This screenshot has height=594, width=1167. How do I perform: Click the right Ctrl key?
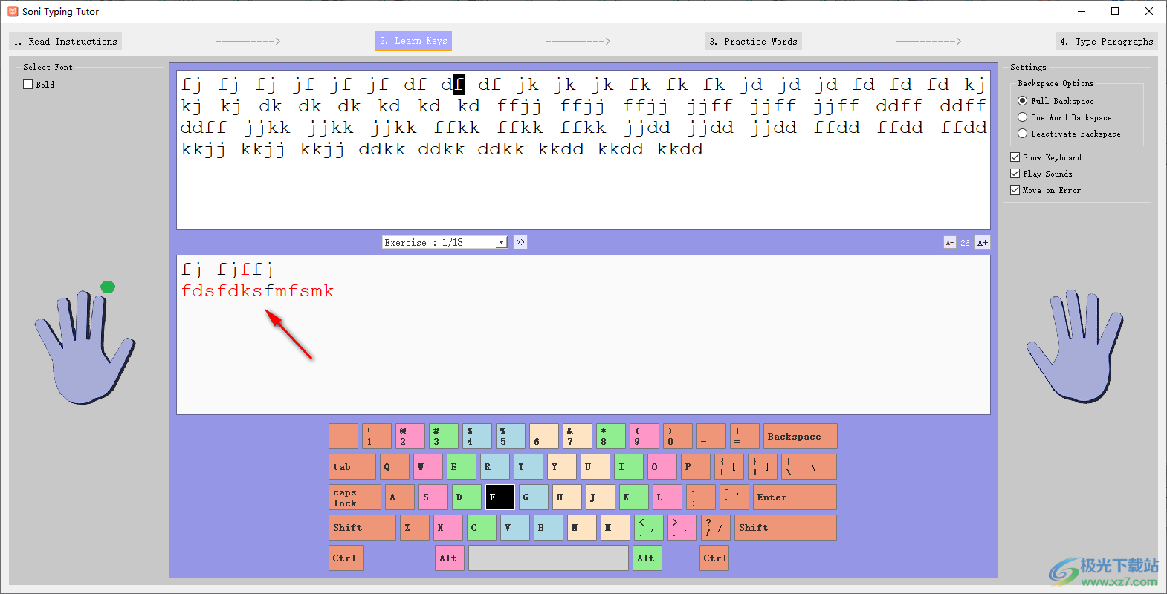tap(714, 558)
